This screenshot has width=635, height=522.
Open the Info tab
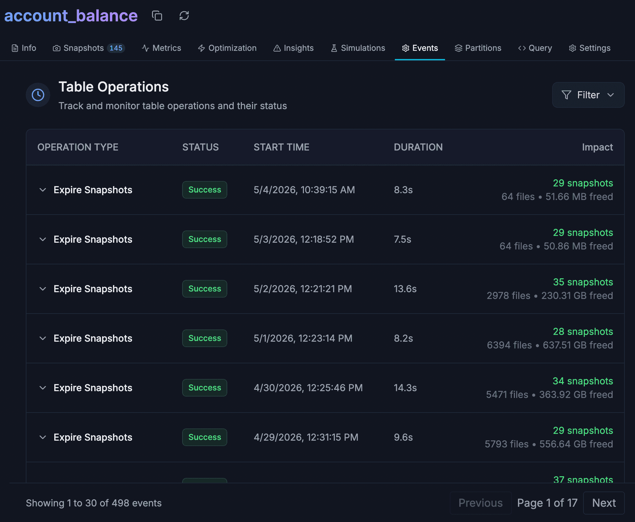pyautogui.click(x=24, y=48)
